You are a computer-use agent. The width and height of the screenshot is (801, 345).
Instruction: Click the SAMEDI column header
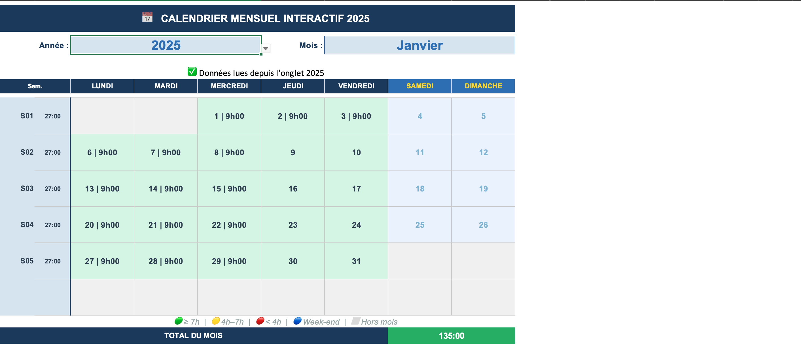tap(419, 86)
